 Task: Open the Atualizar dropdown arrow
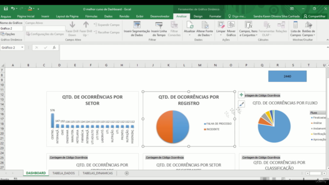tap(190, 35)
